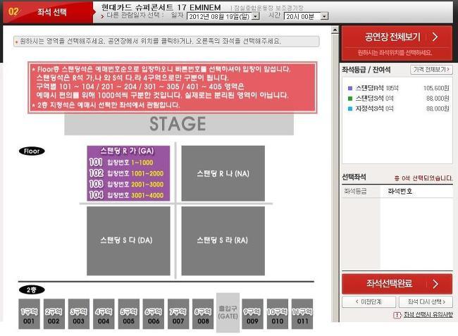
Task: Click the green 스탠딩S석 color swatch
Action: pyautogui.click(x=350, y=99)
